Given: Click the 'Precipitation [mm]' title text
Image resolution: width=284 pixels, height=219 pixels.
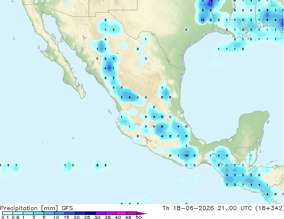Looking at the screenshot, I should [x=29, y=208].
